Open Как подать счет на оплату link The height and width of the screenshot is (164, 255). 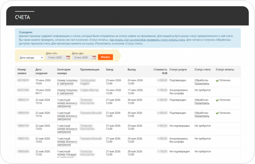(x=126, y=40)
